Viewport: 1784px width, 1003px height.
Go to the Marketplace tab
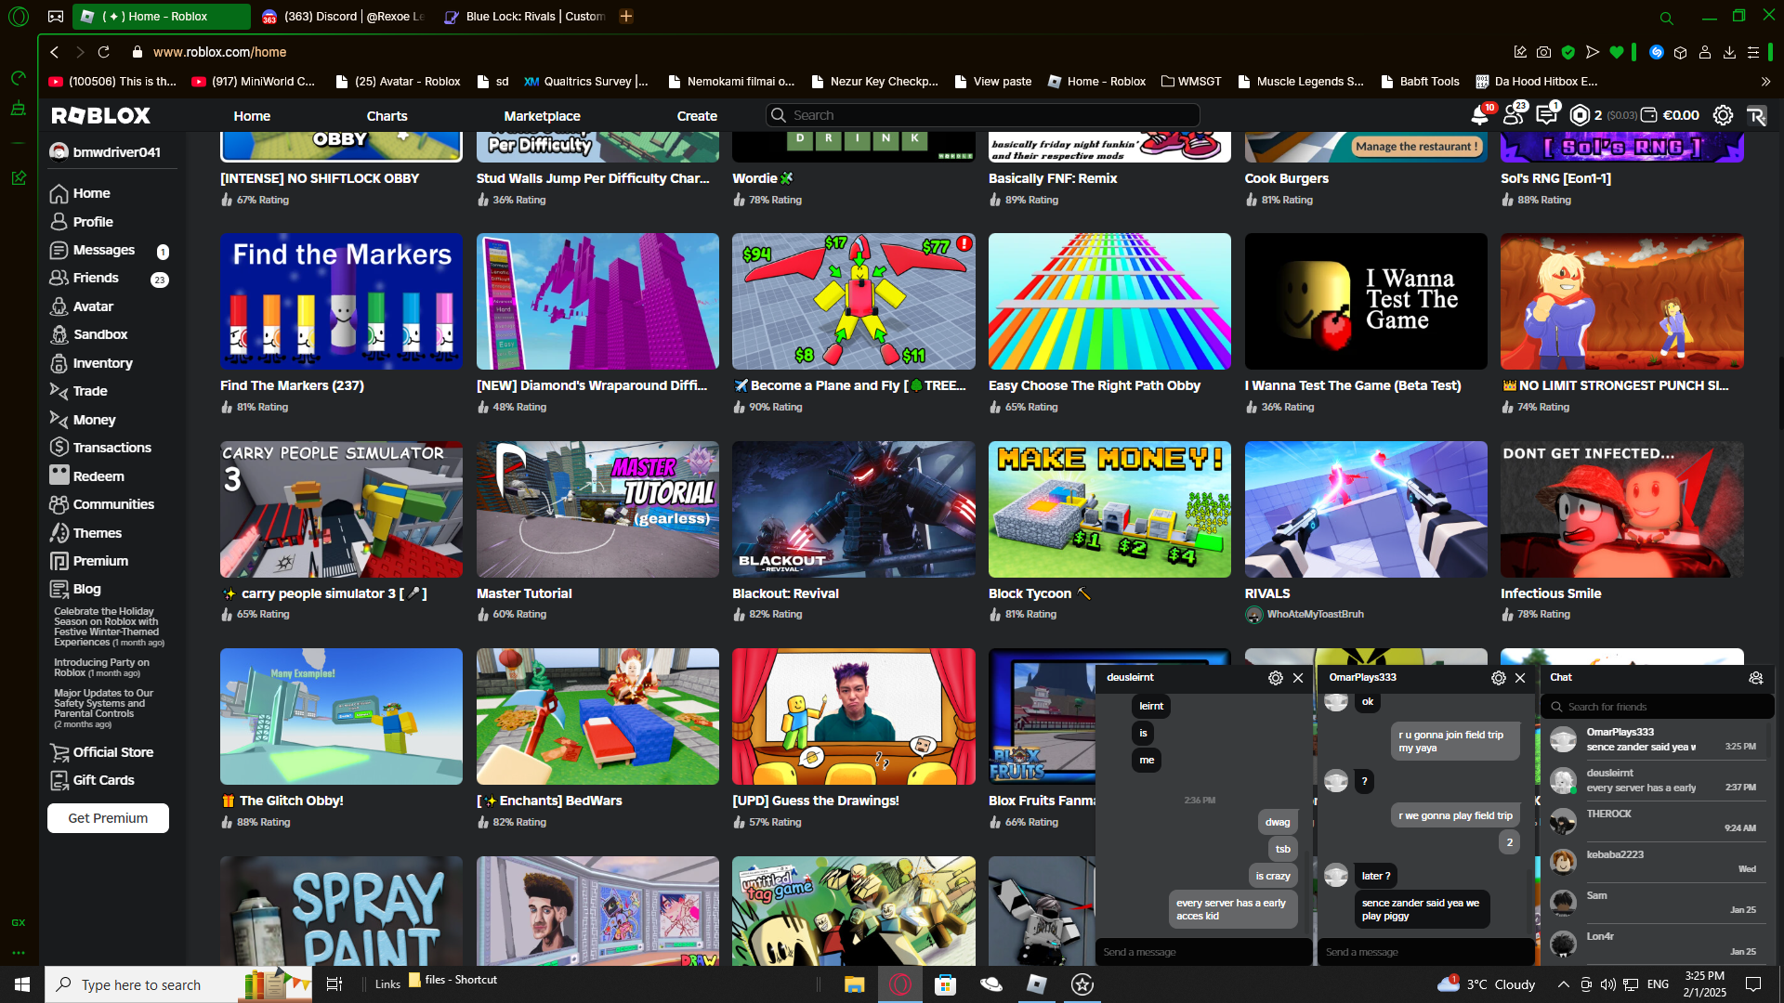542,116
